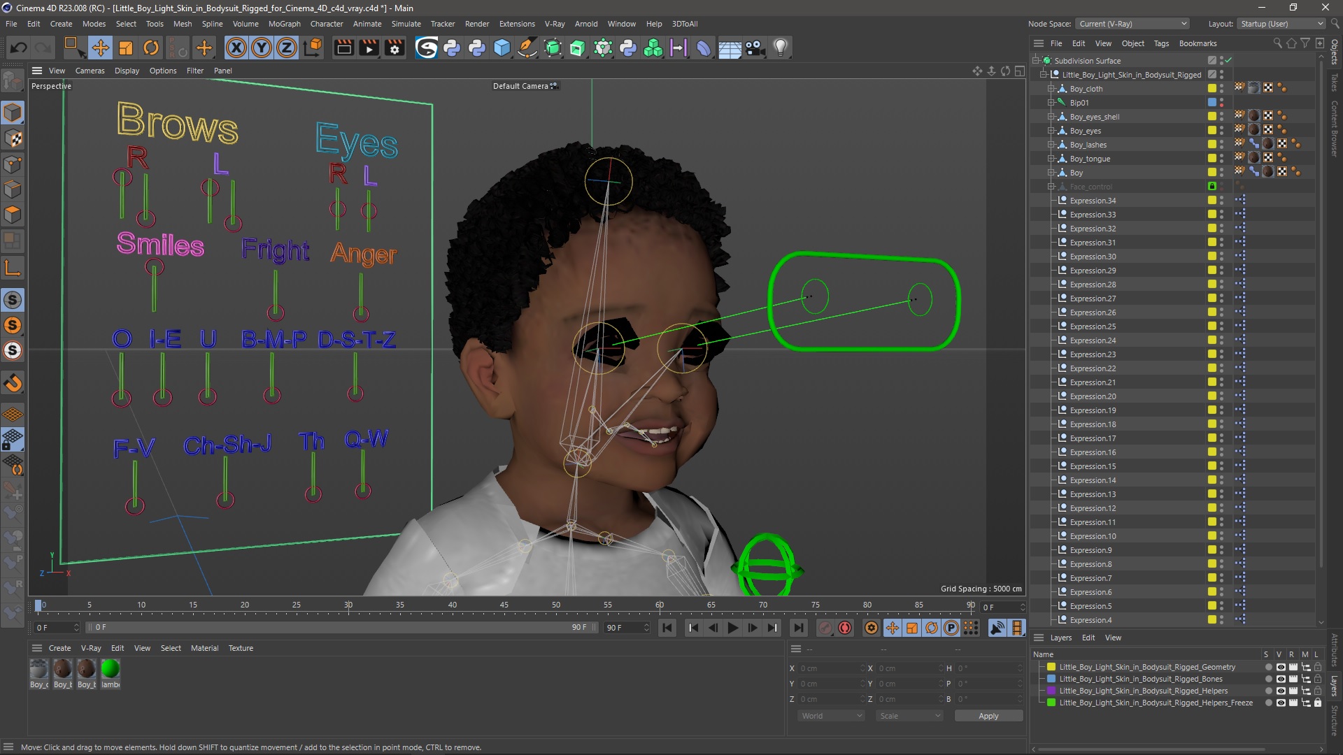Viewport: 1343px width, 755px height.
Task: Open the MoGraph menu
Action: point(284,24)
